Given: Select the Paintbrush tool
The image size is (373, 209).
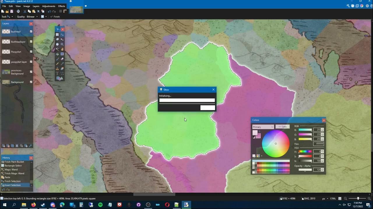Looking at the screenshot, I should 57,59.
